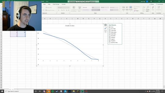Click the Sensitivity icon

coord(159,7)
